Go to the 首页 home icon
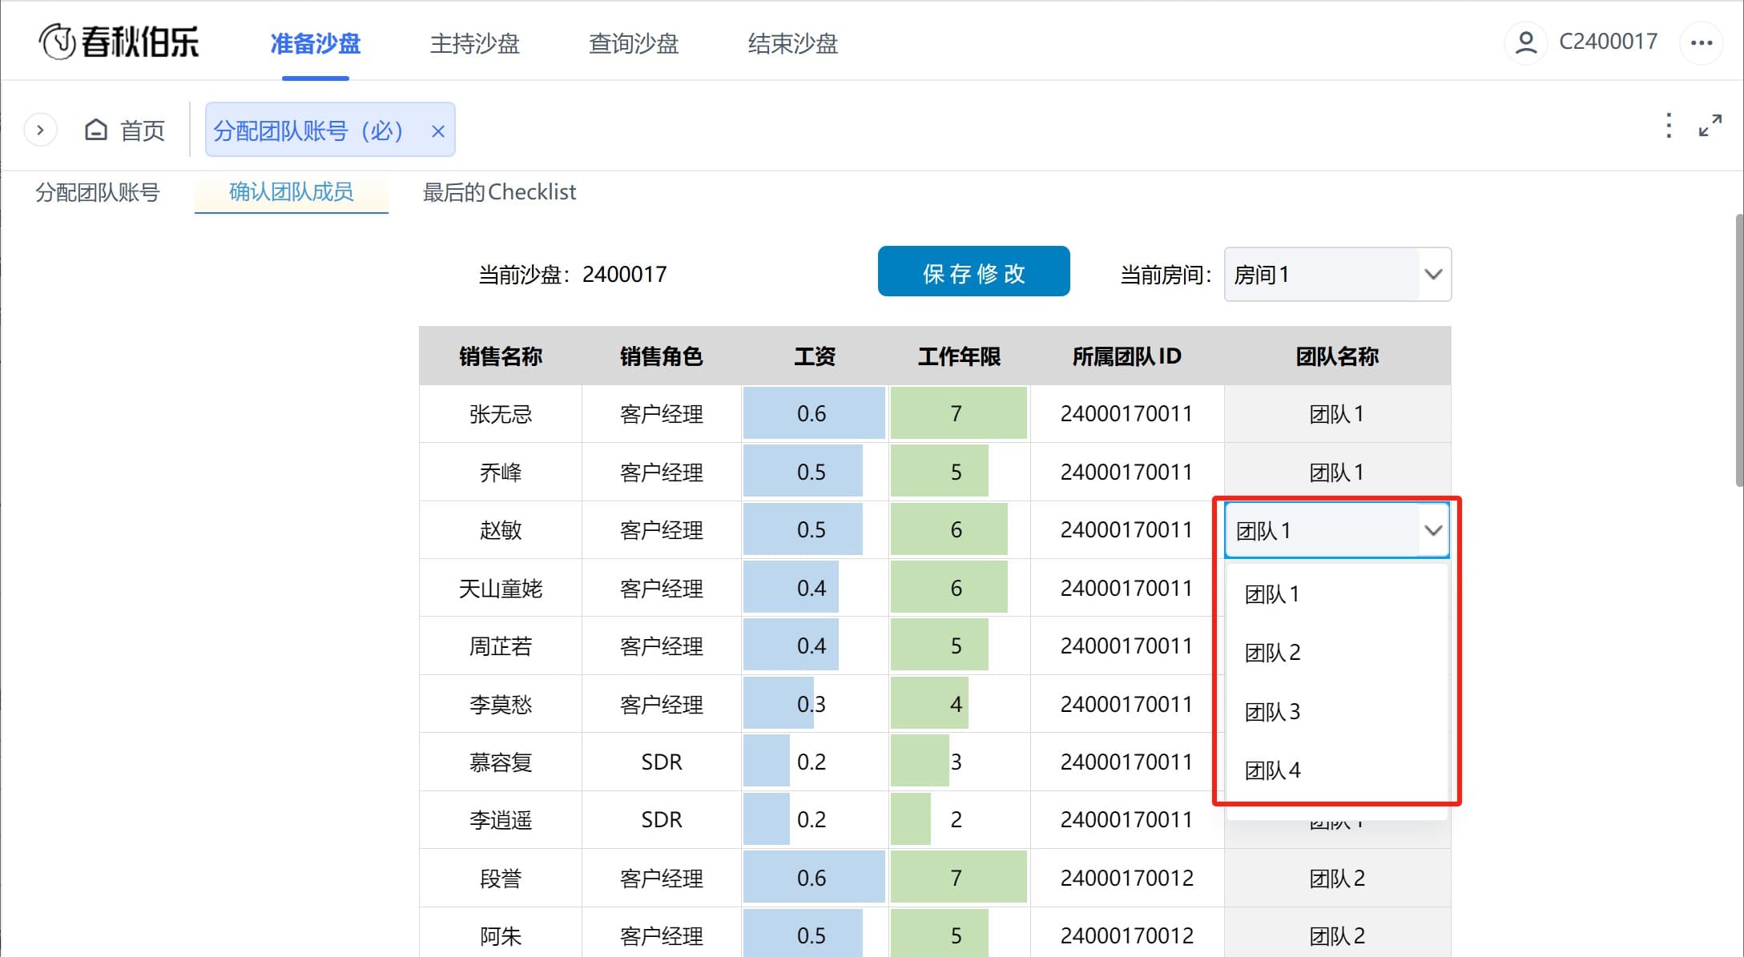The width and height of the screenshot is (1744, 957). [x=96, y=130]
